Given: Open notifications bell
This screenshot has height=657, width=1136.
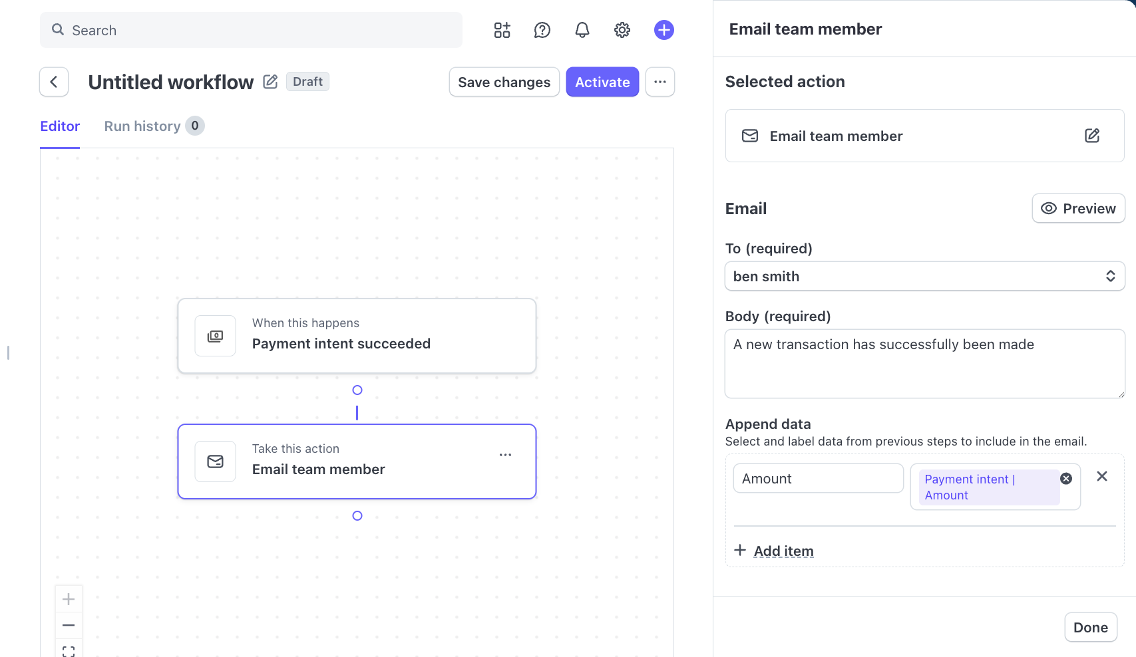Looking at the screenshot, I should pyautogui.click(x=582, y=30).
